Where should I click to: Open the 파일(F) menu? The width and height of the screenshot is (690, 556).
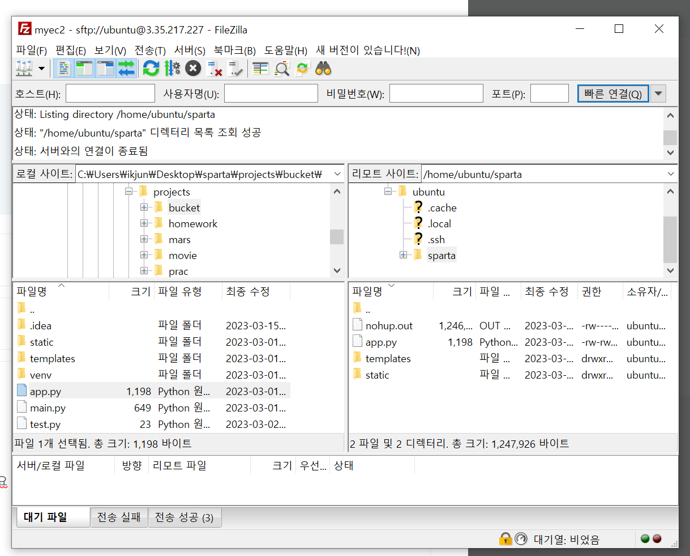coord(32,50)
